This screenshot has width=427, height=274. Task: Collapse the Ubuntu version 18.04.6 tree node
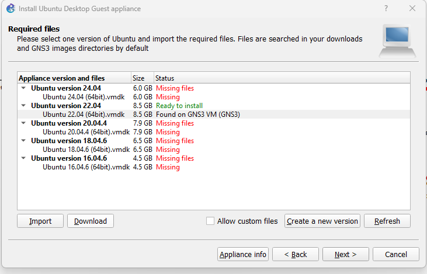23,141
